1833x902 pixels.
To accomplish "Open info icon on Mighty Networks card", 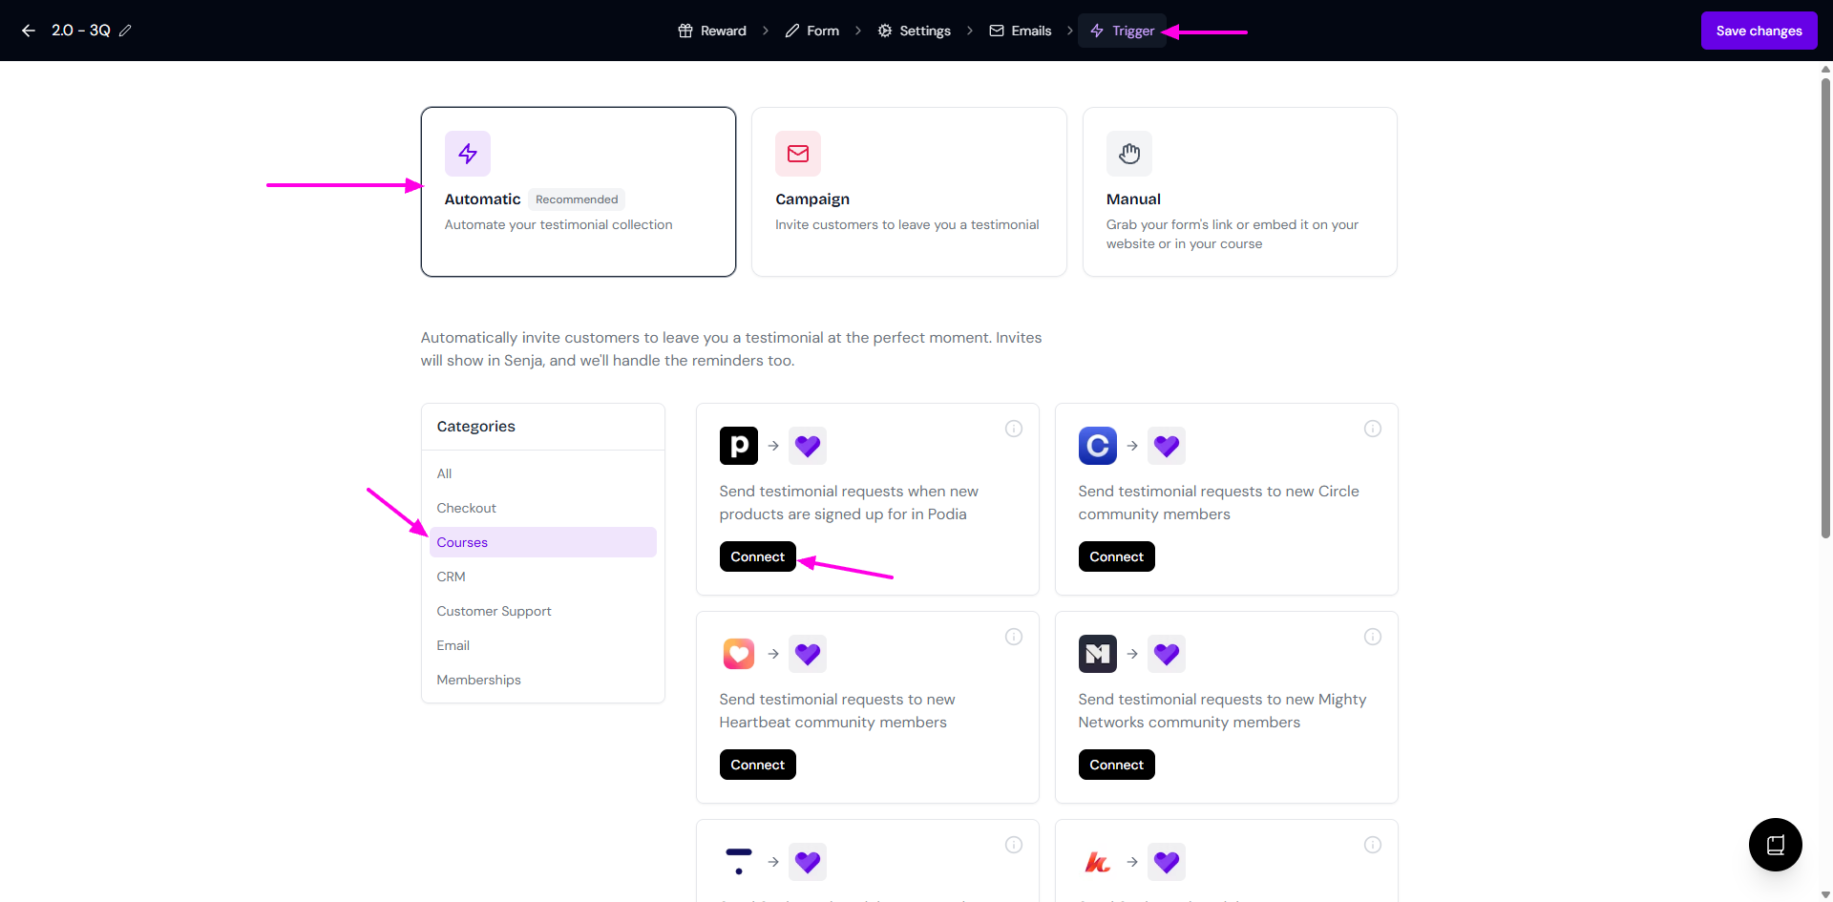I will click(1372, 637).
